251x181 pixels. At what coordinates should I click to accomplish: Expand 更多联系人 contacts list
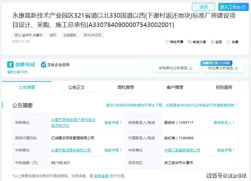224,123
